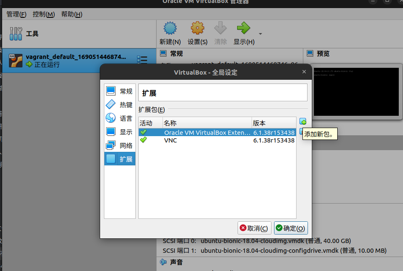
Task: Open the Network (网络) settings page
Action: point(120,145)
